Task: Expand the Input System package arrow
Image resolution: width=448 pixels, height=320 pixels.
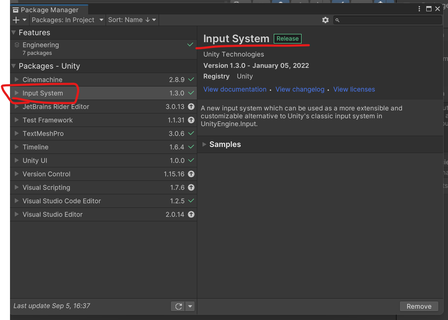Action: pos(17,93)
